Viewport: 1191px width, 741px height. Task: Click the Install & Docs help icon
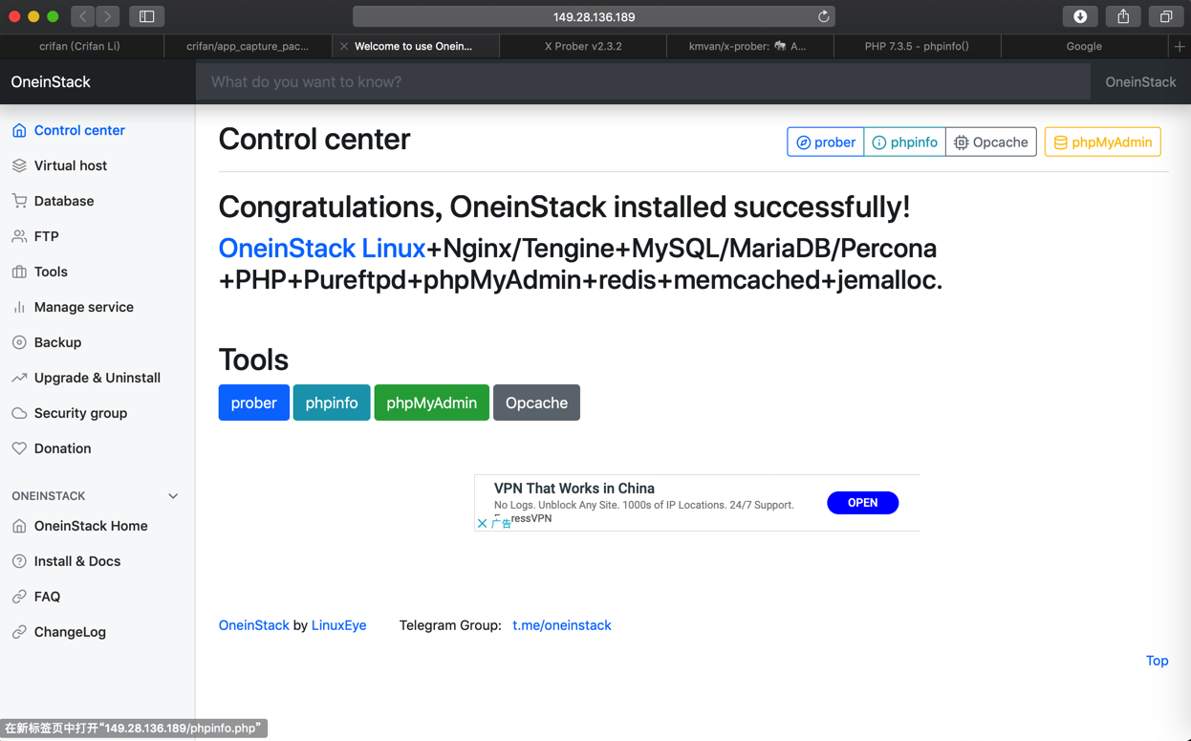tap(19, 561)
